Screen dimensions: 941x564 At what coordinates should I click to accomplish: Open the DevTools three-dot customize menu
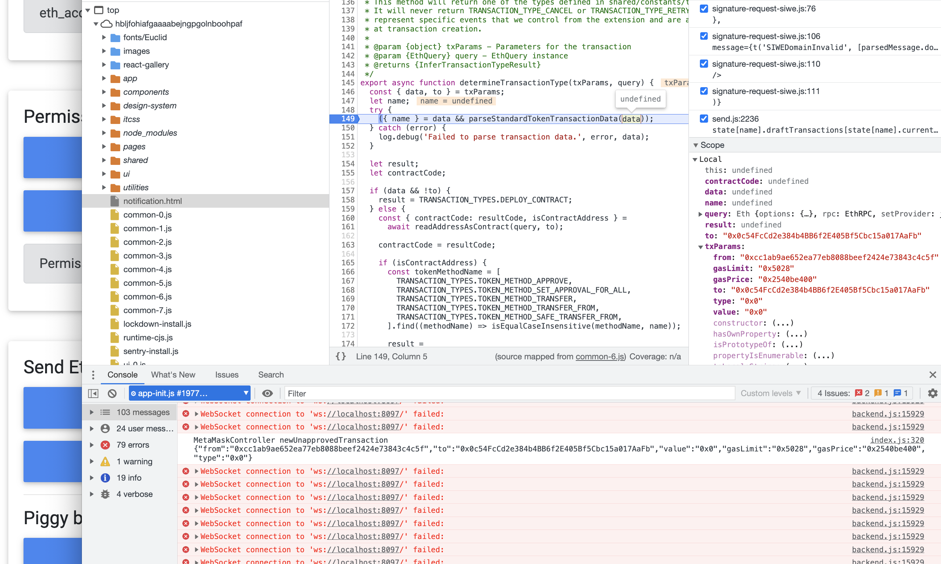tap(93, 375)
